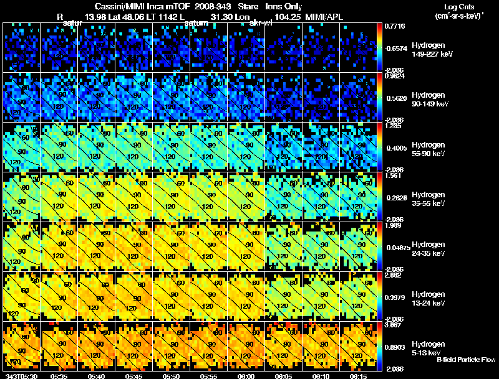
Task: Open the 5-13 keV panel at 06:15
Action: (x=358, y=346)
